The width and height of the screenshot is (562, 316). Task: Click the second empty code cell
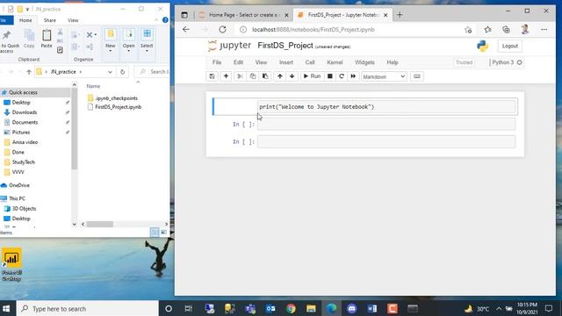pyautogui.click(x=386, y=141)
